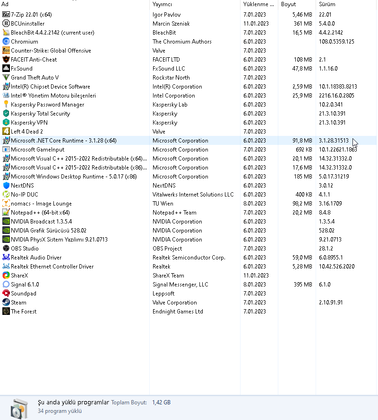This screenshot has width=378, height=420.
Task: Click the Counter-Strike: Global Offensive icon
Action: click(x=6, y=50)
